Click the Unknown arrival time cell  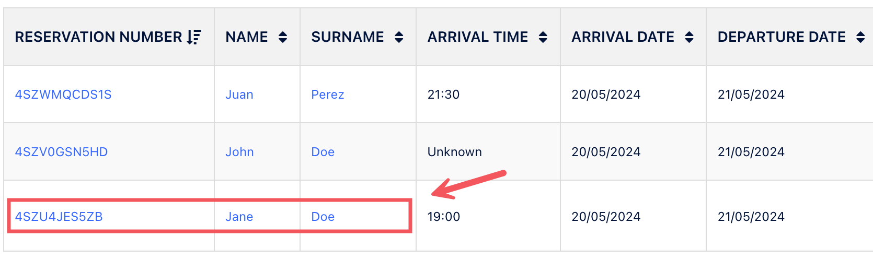coord(455,152)
